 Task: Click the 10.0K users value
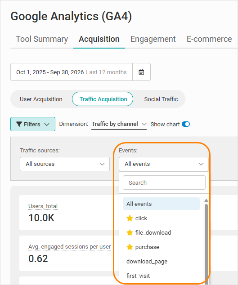pyautogui.click(x=41, y=218)
